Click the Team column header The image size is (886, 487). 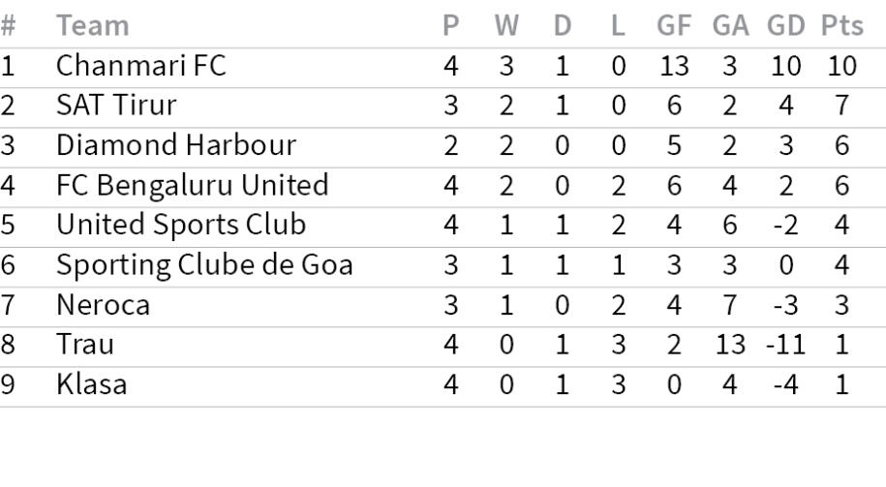[x=93, y=25]
